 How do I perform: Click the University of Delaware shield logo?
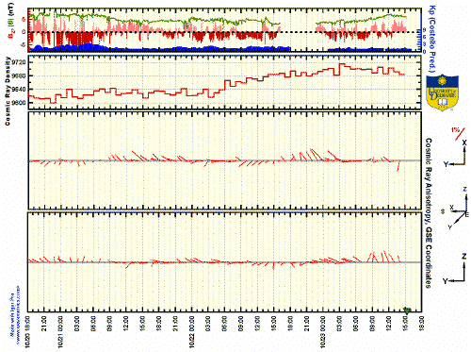pos(443,92)
